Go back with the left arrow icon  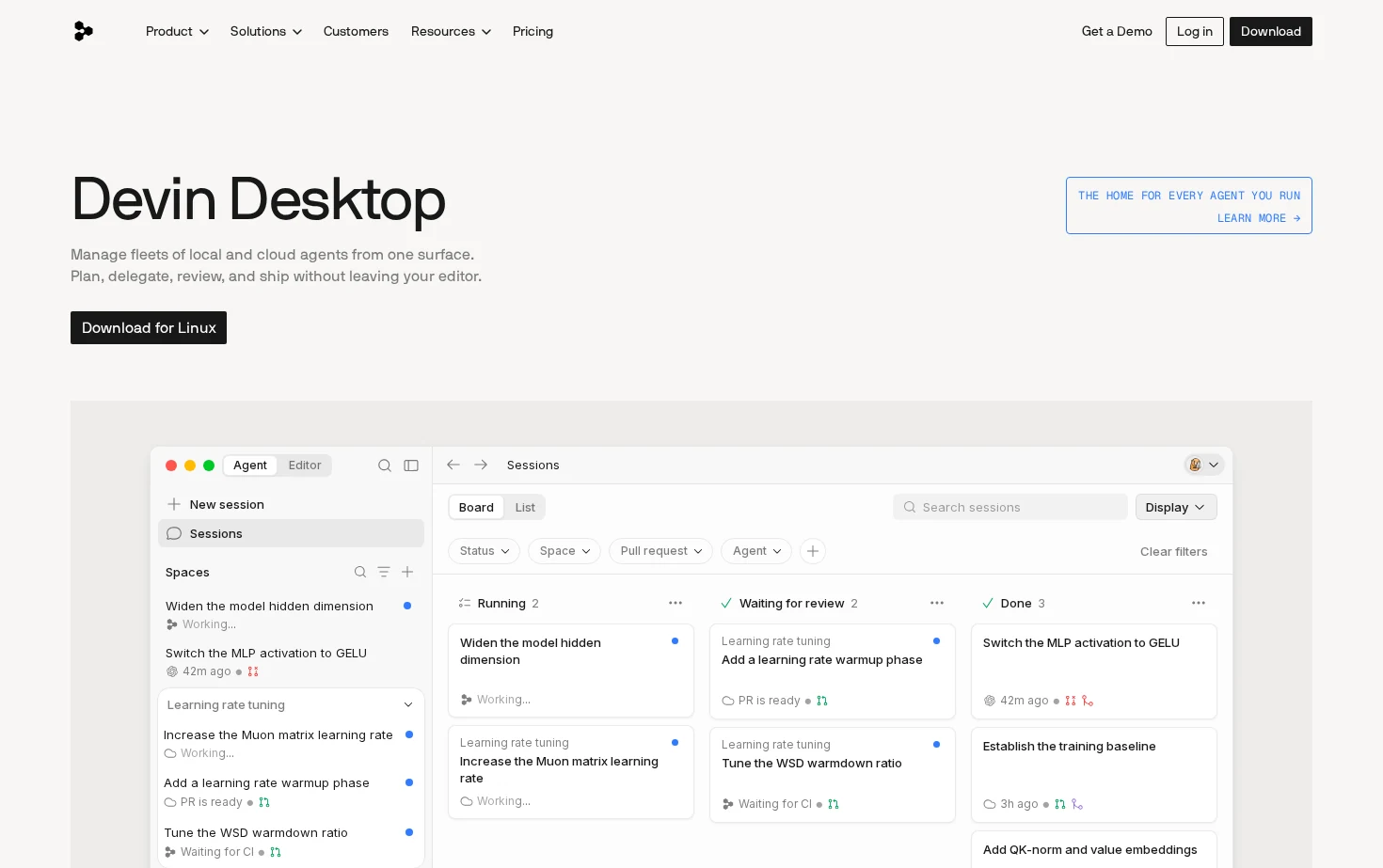(x=453, y=465)
